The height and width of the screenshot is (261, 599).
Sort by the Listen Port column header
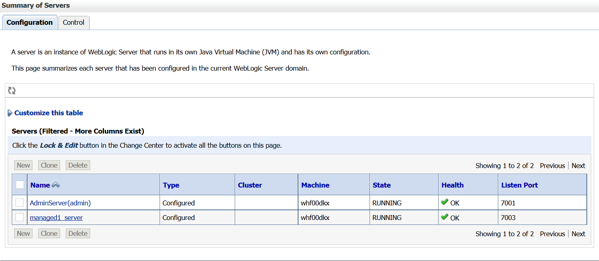[519, 185]
